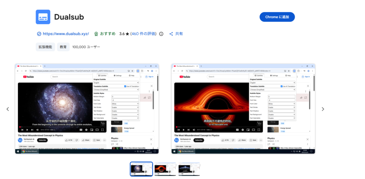The height and width of the screenshot is (179, 365).
Task: Open the large black hole screenshot
Action: tap(243, 109)
